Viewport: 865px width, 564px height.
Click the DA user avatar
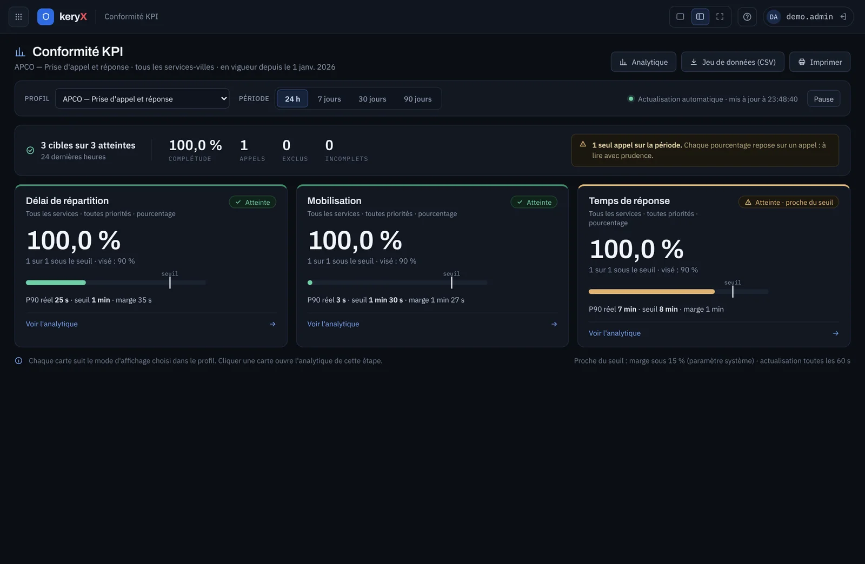774,17
